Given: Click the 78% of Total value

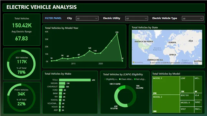Looking at the screenshot, I should tap(22, 72).
